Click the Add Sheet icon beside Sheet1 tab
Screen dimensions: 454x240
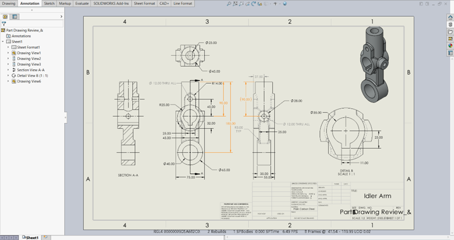pyautogui.click(x=45, y=238)
